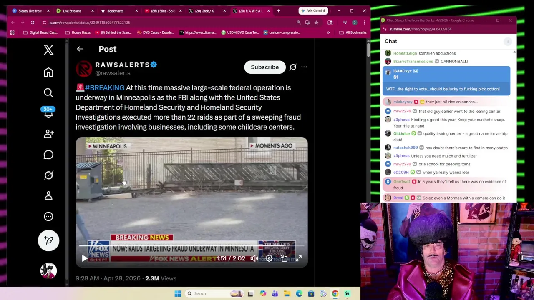This screenshot has height=300, width=534.
Task: Seek along the video progress bar
Action: click(191, 246)
